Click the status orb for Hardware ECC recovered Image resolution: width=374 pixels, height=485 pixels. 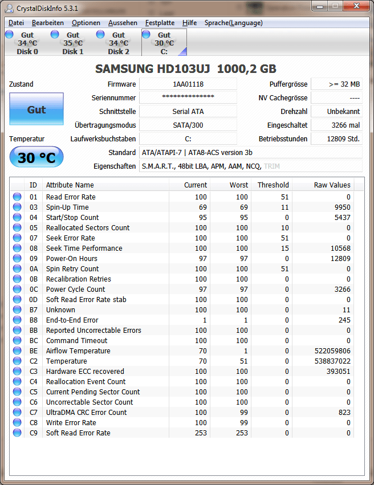17,371
